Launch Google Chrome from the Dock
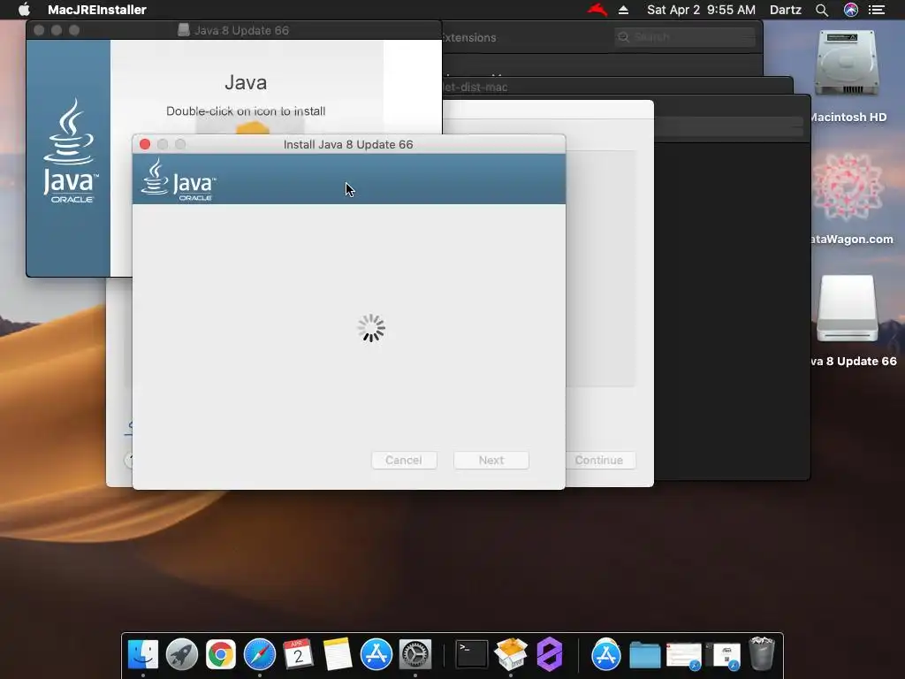Image resolution: width=905 pixels, height=679 pixels. pyautogui.click(x=220, y=654)
